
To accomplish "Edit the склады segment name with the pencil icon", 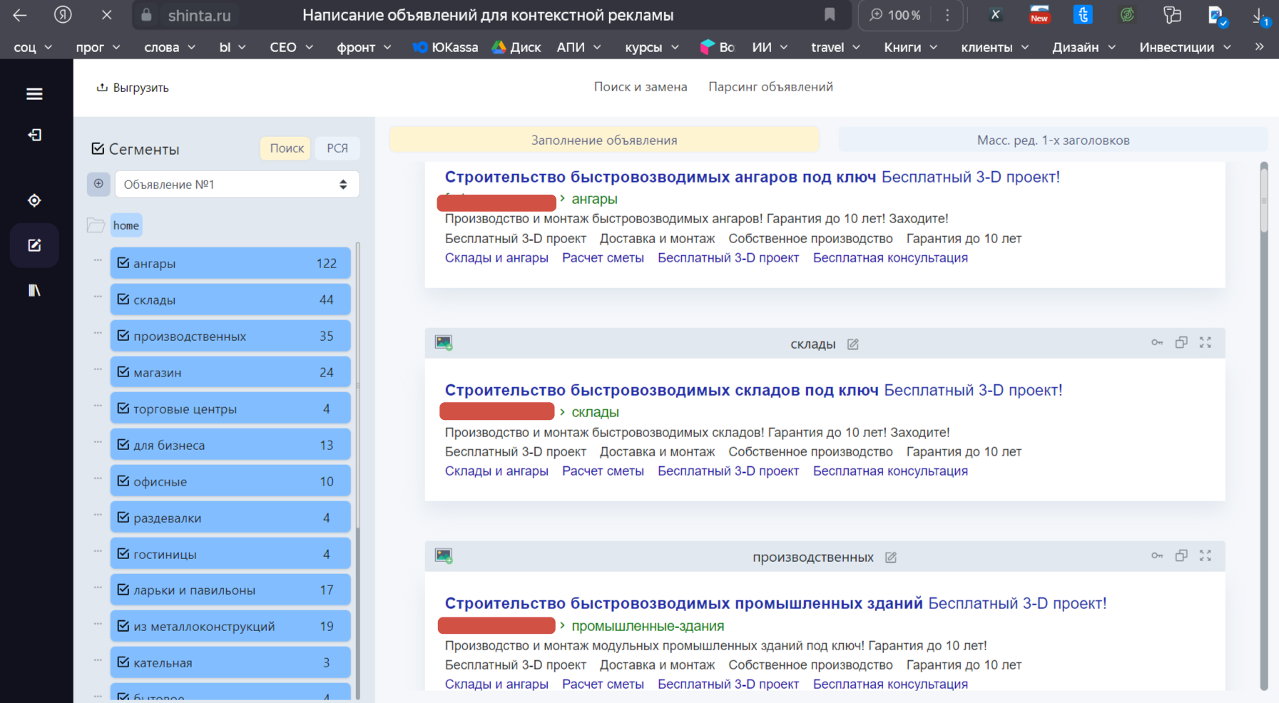I will click(852, 344).
